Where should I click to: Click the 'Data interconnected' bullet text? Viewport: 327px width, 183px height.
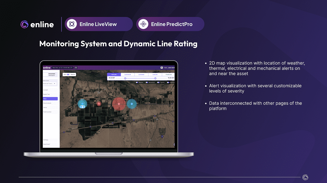coord(255,106)
